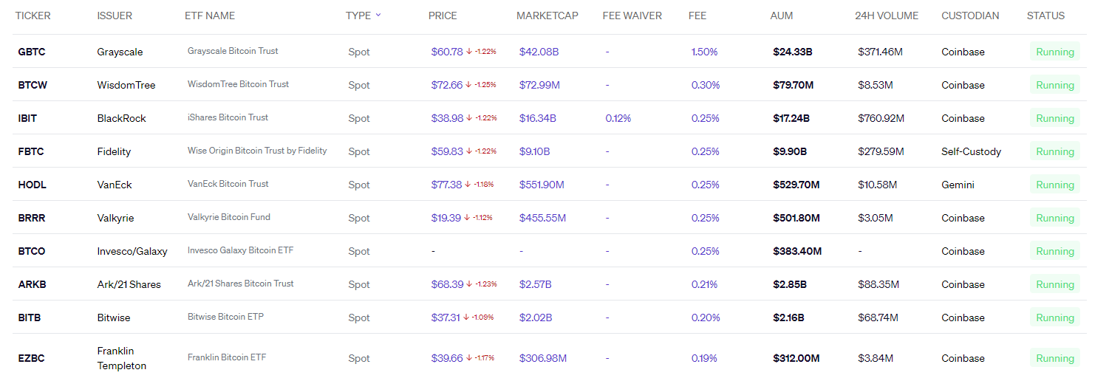Open the iShares Bitcoin Trust ETF name

(228, 117)
